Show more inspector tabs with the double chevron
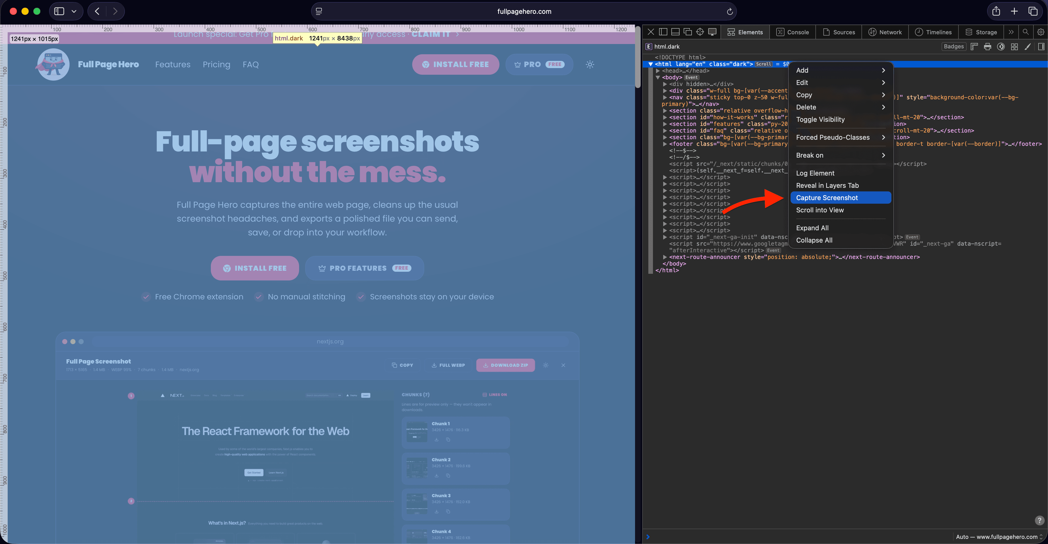Screen dimensions: 1048x544 click(1011, 32)
